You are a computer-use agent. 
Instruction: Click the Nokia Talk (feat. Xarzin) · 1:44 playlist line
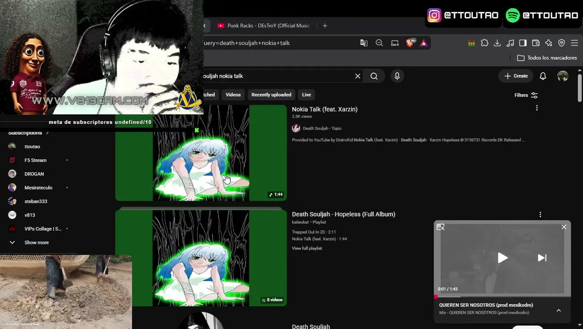(319, 239)
